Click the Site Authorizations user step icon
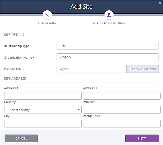 pos(109,15)
